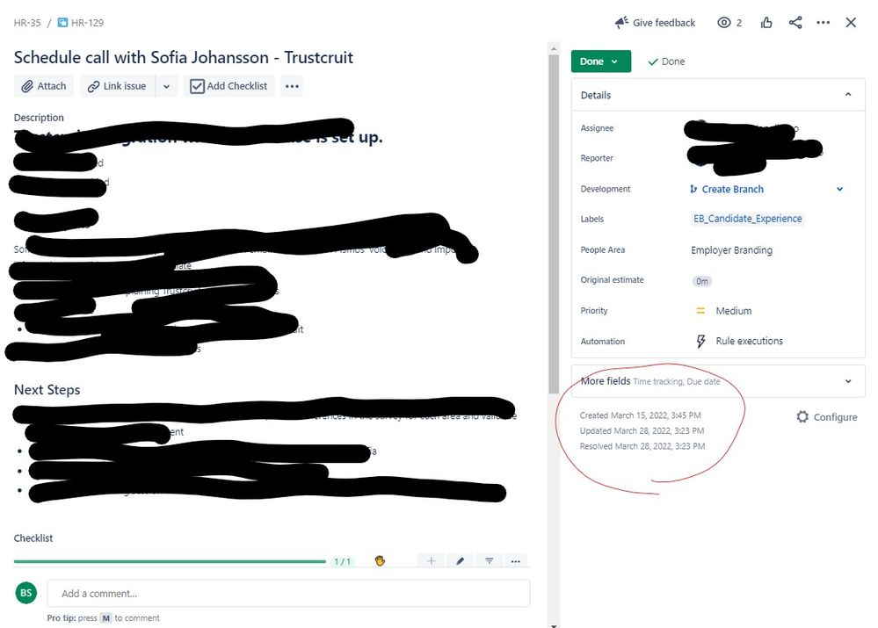The width and height of the screenshot is (878, 628).
Task: Open the top-right more actions ellipsis
Action: point(824,22)
